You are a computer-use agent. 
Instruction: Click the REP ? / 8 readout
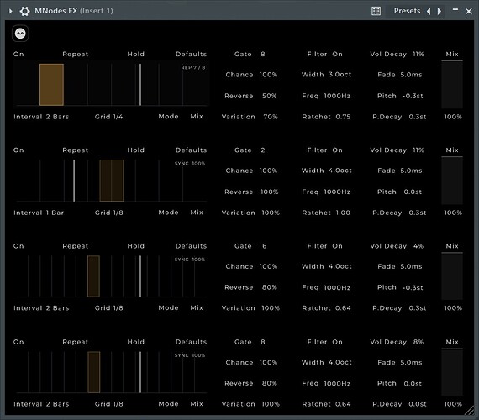(193, 67)
